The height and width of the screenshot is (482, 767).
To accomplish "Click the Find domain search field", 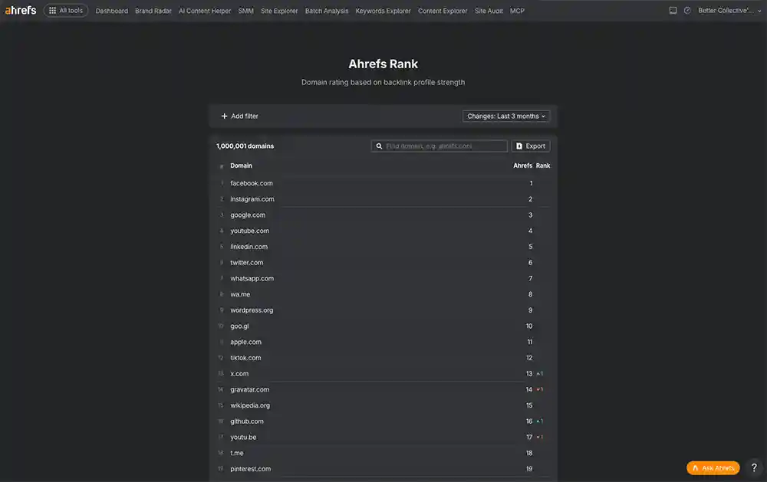I will pyautogui.click(x=439, y=146).
